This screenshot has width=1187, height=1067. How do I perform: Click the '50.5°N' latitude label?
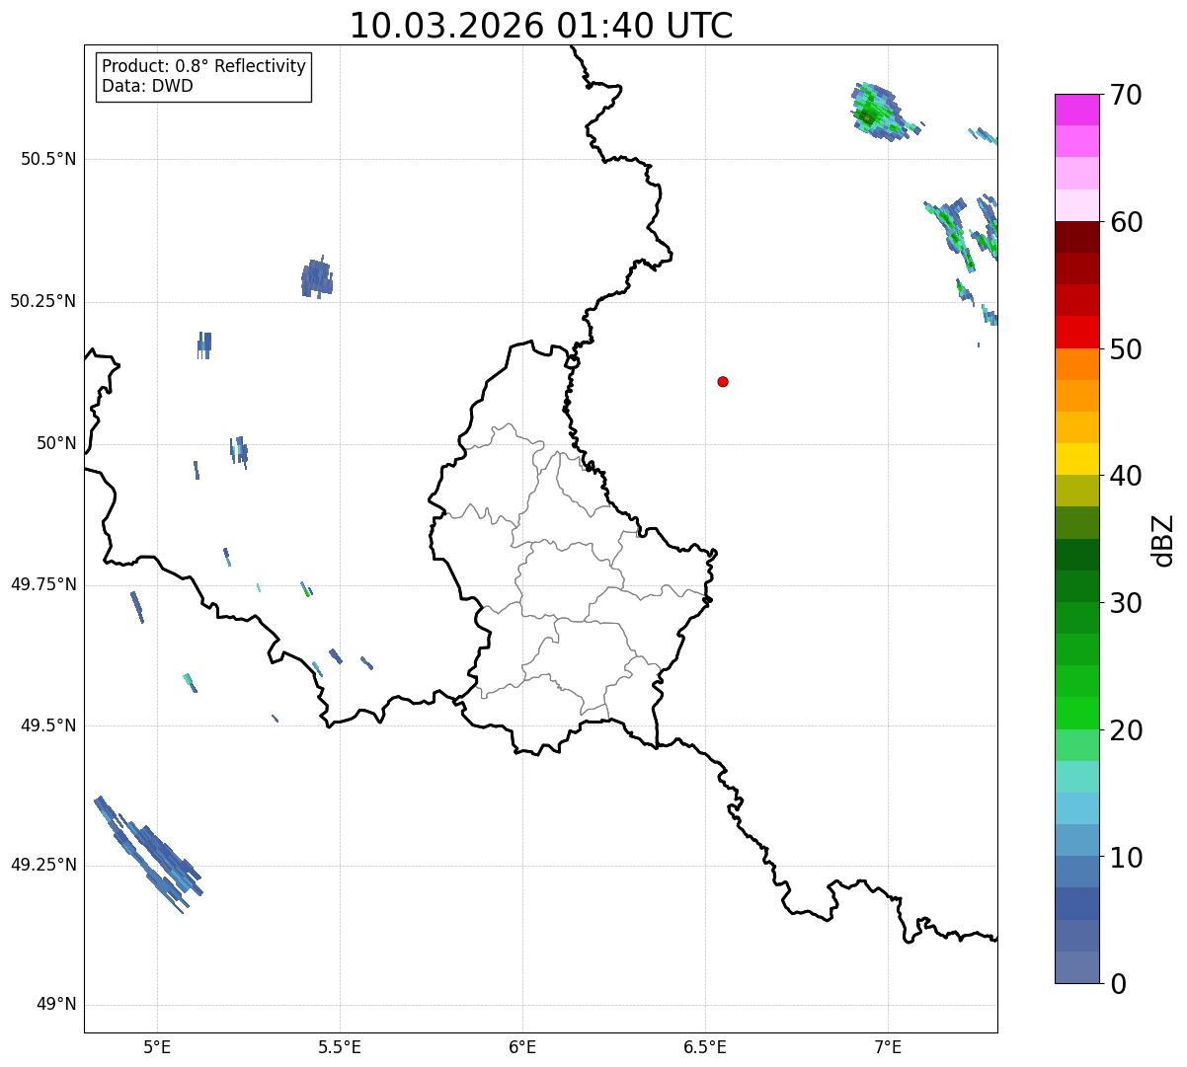[48, 159]
